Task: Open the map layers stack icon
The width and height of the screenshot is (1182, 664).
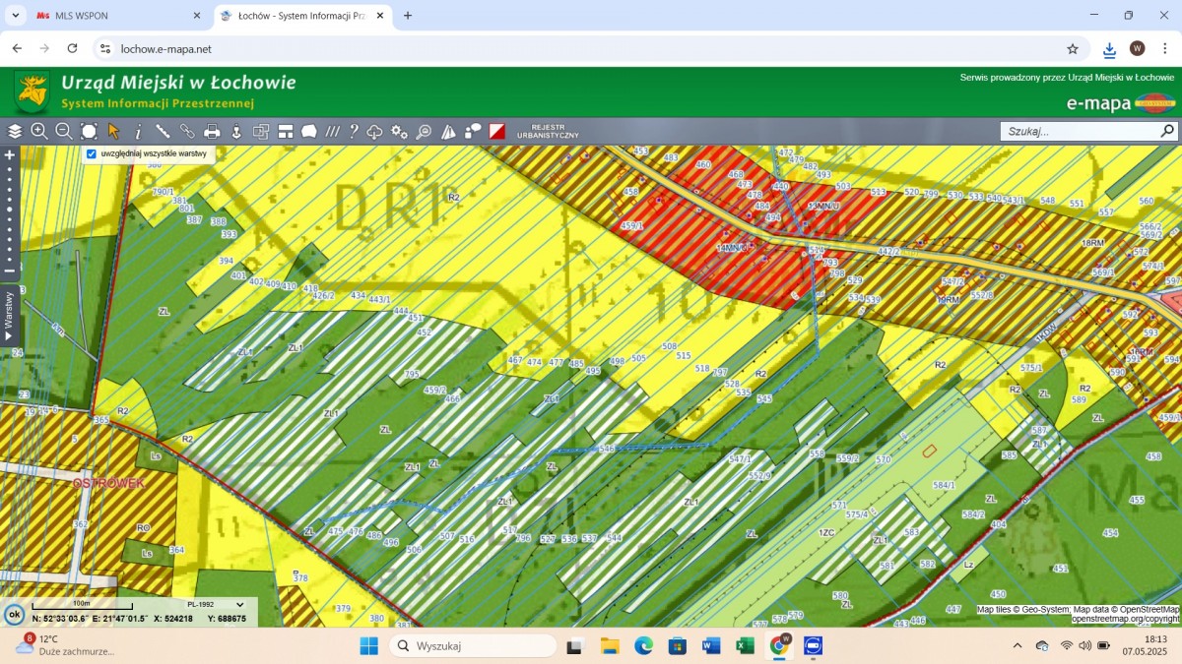Action: point(15,131)
